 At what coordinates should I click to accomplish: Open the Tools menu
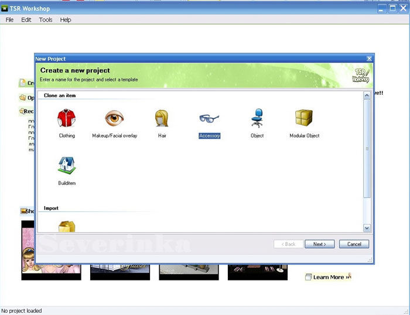(x=46, y=19)
